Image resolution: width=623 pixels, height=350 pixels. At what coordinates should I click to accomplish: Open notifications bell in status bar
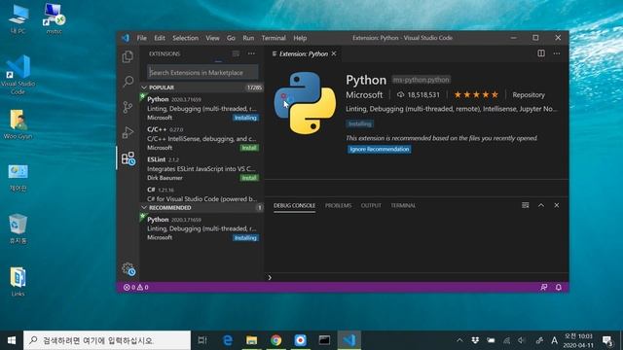[559, 287]
